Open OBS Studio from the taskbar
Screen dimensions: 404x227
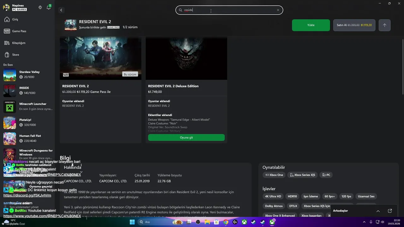[198, 222]
